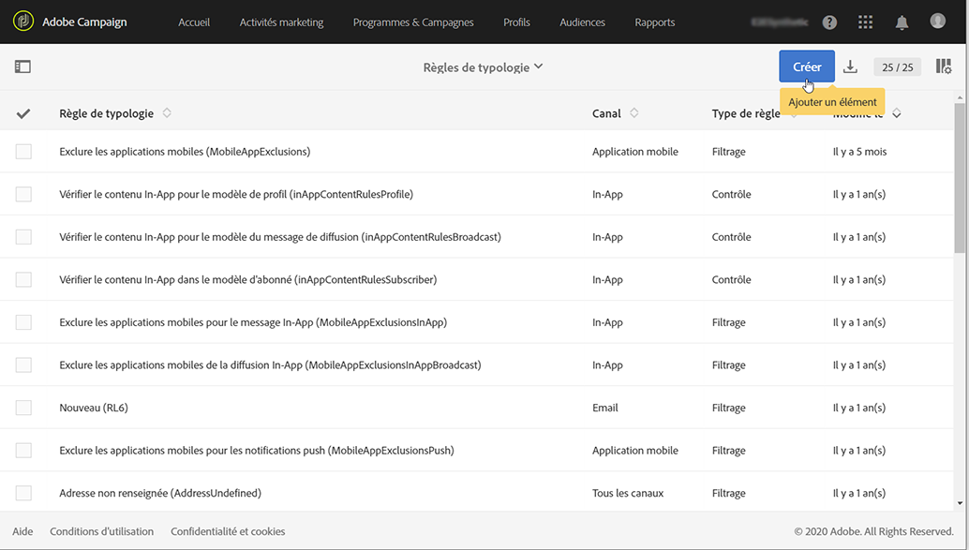969x550 pixels.
Task: Open the help question mark icon
Action: [829, 22]
